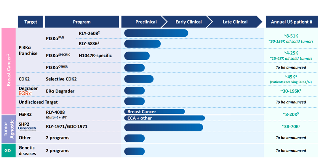Click 2 programs in the Other row
Viewport: 320px width, 166px height.
(58, 138)
